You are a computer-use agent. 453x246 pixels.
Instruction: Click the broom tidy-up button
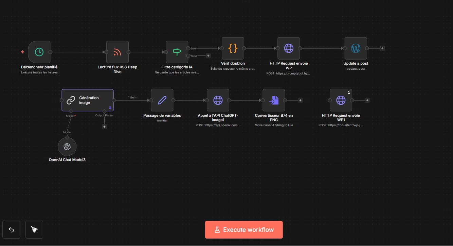[x=34, y=230]
